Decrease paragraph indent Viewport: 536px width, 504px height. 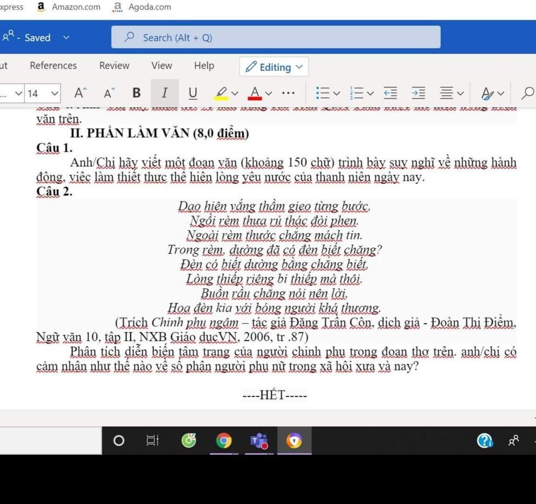(390, 93)
